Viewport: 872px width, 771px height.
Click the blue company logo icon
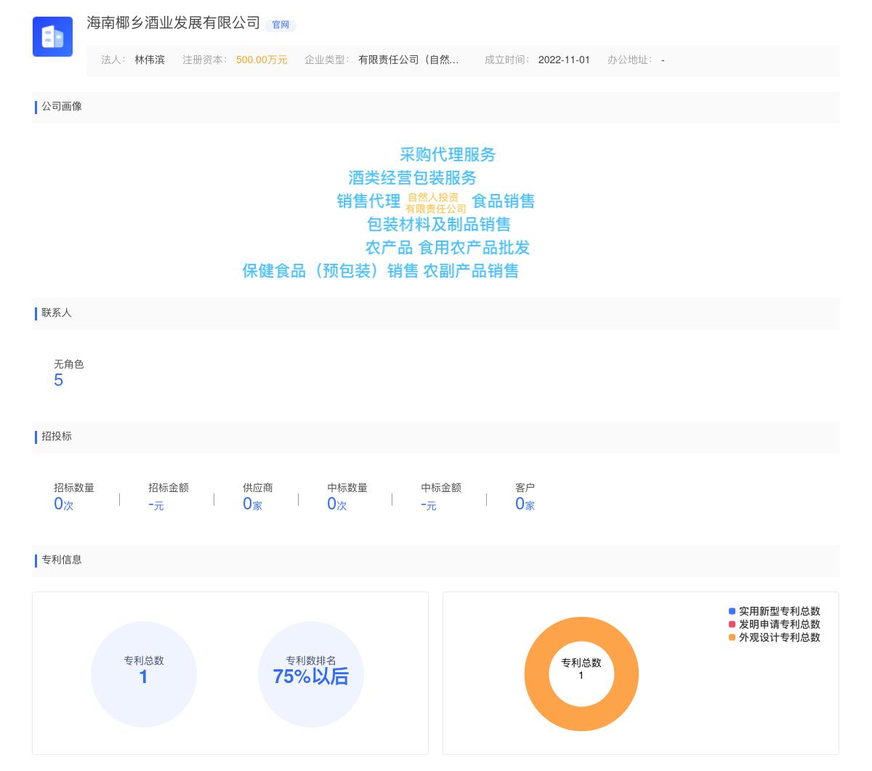tap(52, 36)
